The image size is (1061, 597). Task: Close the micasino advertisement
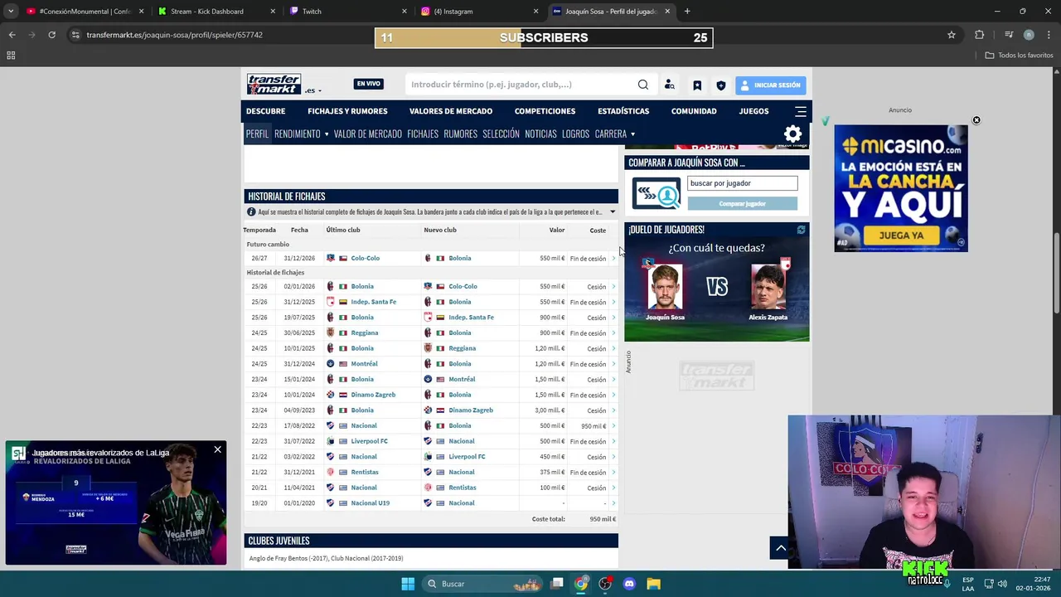(x=976, y=120)
